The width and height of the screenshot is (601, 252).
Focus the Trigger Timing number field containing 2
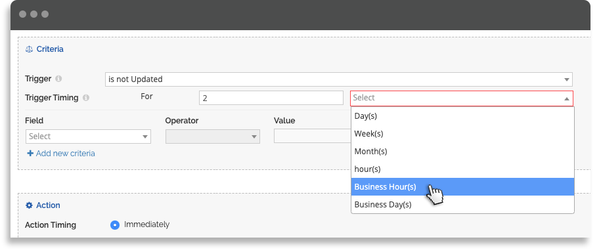click(x=271, y=98)
